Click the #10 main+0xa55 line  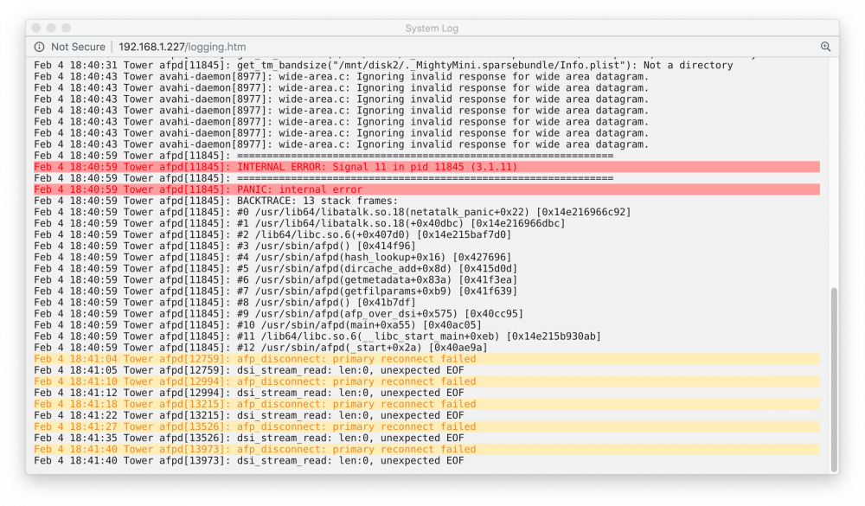[x=258, y=325]
